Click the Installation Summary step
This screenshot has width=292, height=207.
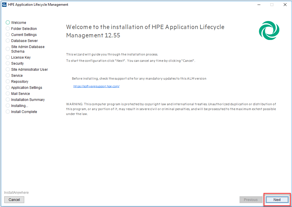point(28,100)
